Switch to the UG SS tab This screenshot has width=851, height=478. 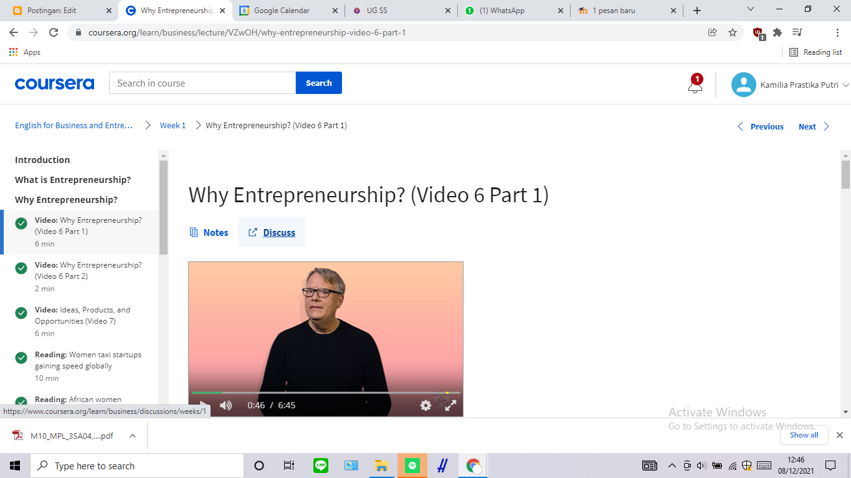pos(401,11)
